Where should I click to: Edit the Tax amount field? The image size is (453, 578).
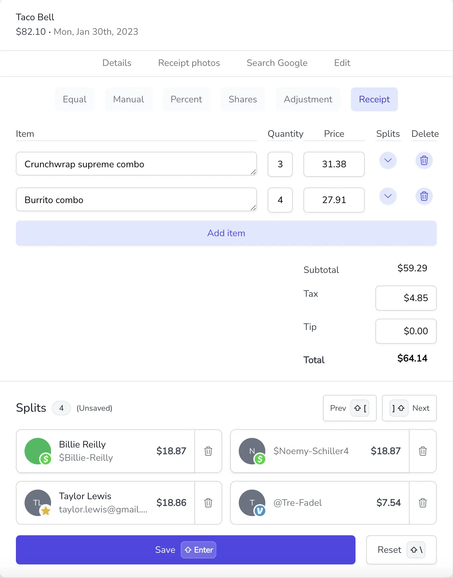[x=406, y=298]
